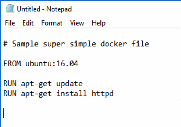The height and width of the screenshot is (127, 181).
Task: Open the Edit menu
Action: point(28,23)
